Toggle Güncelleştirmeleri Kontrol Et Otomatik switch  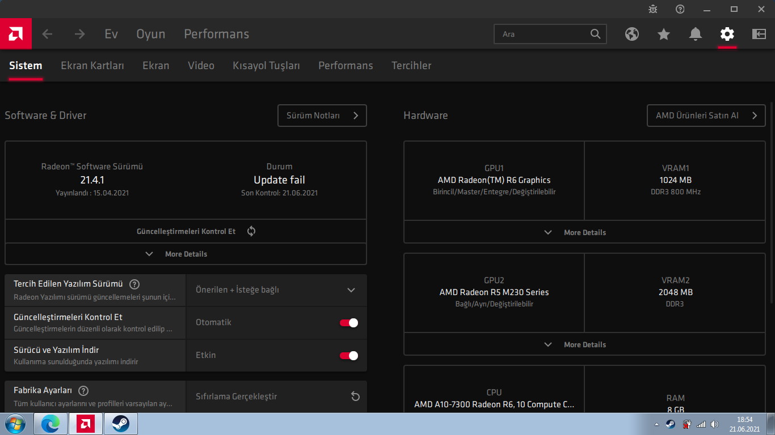coord(349,323)
